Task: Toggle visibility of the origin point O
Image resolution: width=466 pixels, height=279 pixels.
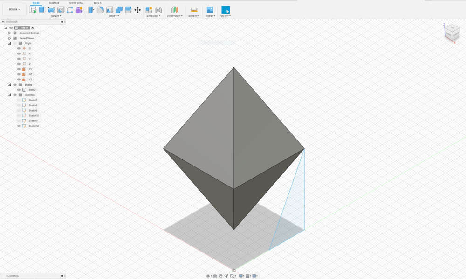Action: click(x=19, y=48)
